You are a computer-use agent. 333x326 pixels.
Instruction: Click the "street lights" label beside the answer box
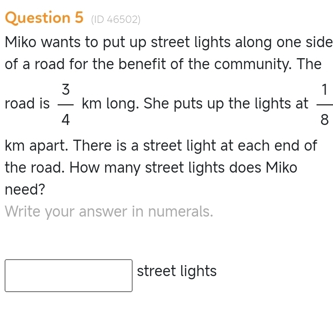click(x=177, y=271)
